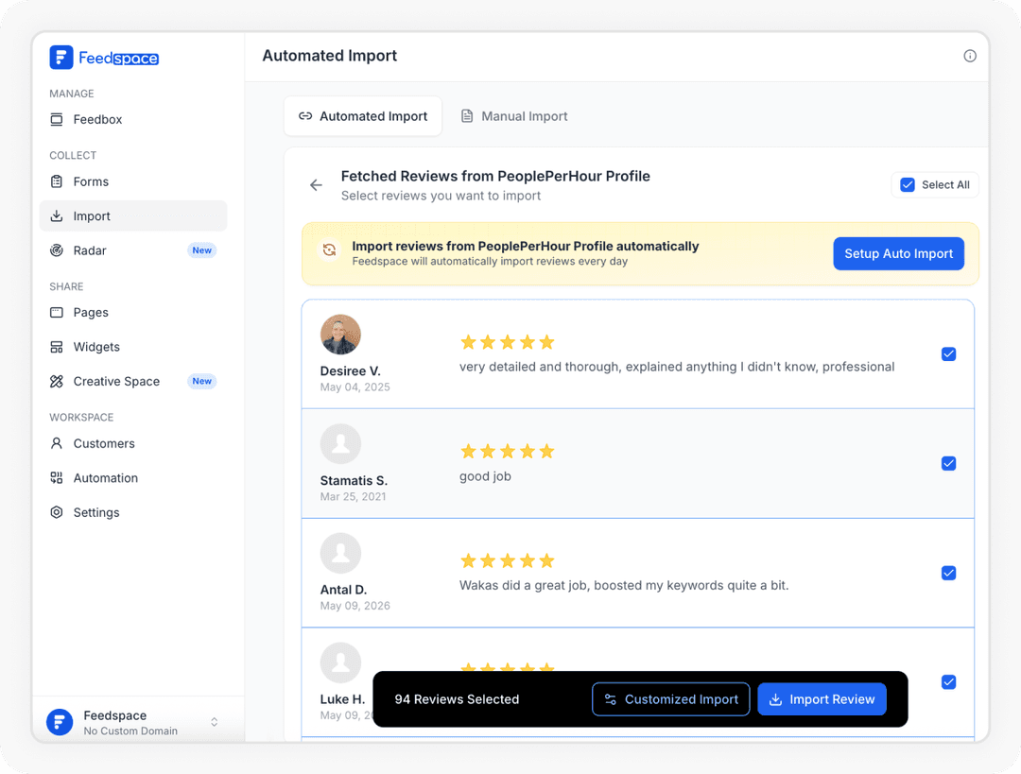Open Customers in sidebar

coord(133,443)
